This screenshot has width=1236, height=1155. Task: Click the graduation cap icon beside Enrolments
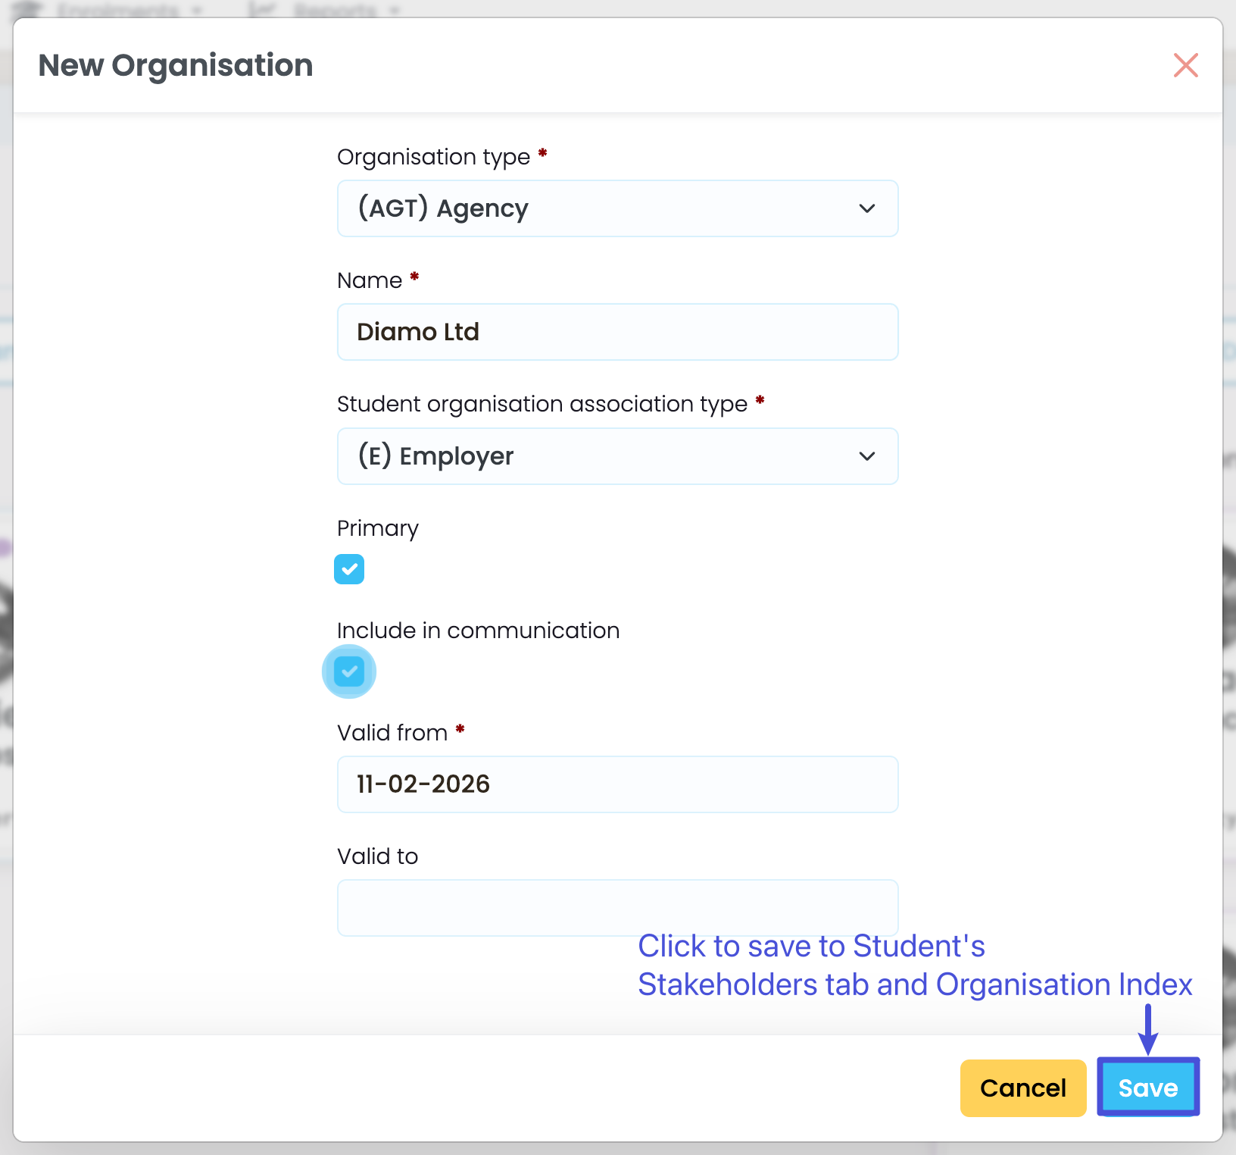point(29,9)
